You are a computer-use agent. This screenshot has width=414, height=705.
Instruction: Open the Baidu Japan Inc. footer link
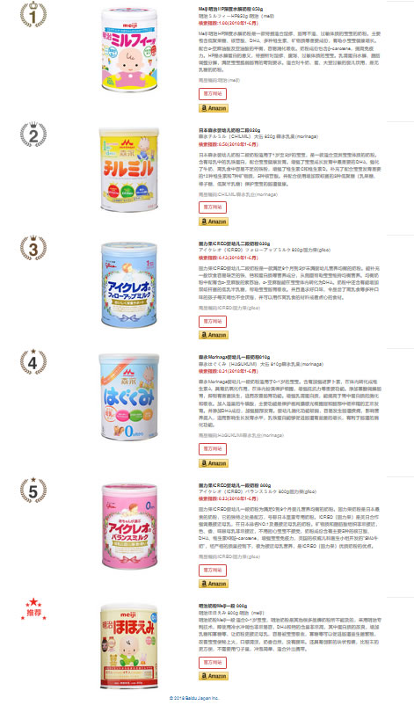(194, 698)
